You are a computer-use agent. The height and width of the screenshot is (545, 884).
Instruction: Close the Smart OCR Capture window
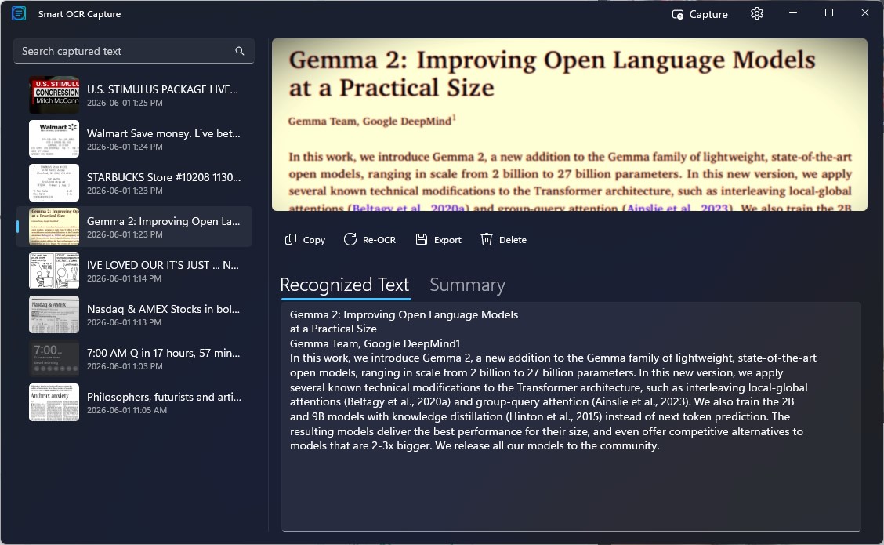pos(865,13)
